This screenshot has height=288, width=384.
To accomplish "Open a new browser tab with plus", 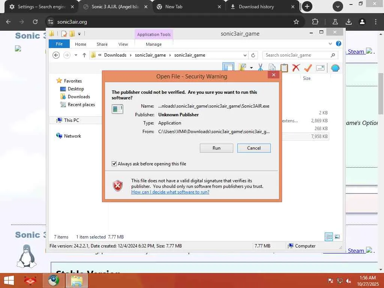I will click(307, 7).
